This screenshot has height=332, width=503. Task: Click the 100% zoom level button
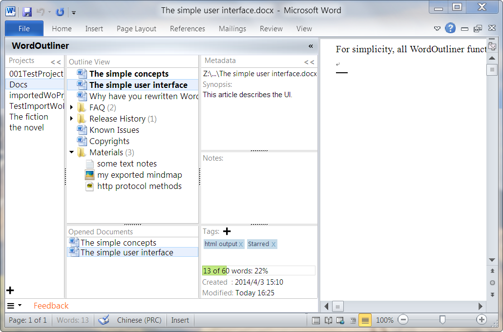385,320
